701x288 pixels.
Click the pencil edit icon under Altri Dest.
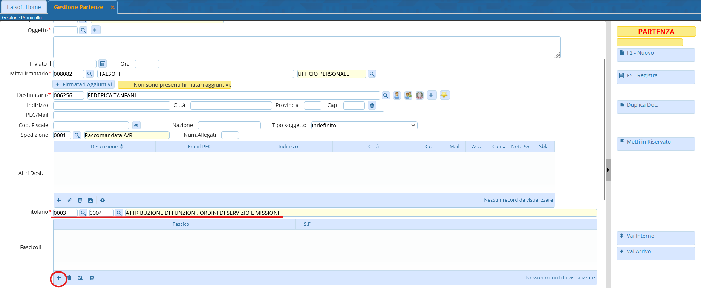69,201
